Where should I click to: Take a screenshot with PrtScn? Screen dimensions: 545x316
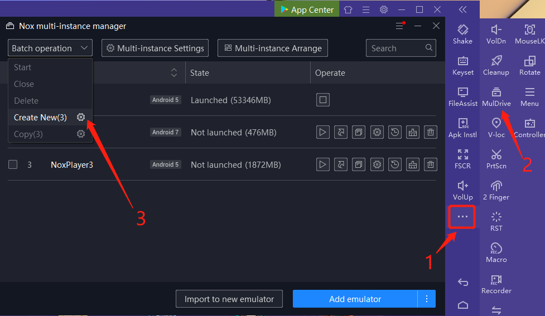[496, 154]
